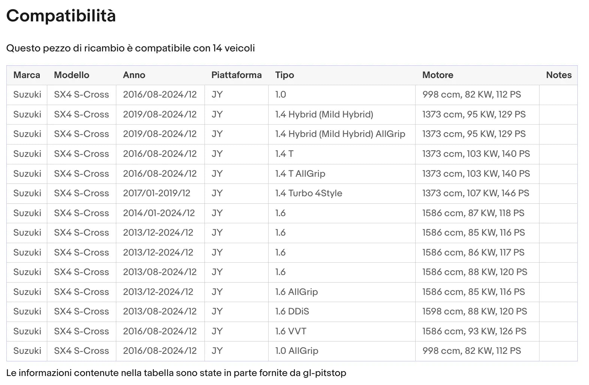Image resolution: width=589 pixels, height=385 pixels.
Task: Select the Anno column header
Action: pos(134,75)
